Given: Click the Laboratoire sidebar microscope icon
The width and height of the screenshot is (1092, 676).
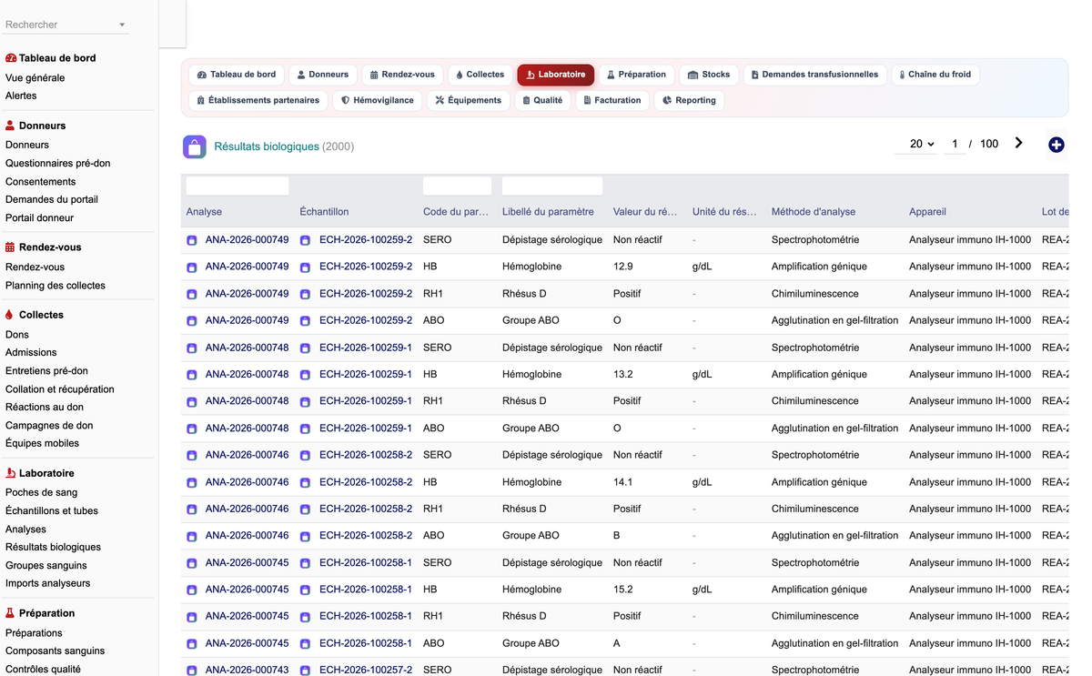Looking at the screenshot, I should (x=11, y=473).
